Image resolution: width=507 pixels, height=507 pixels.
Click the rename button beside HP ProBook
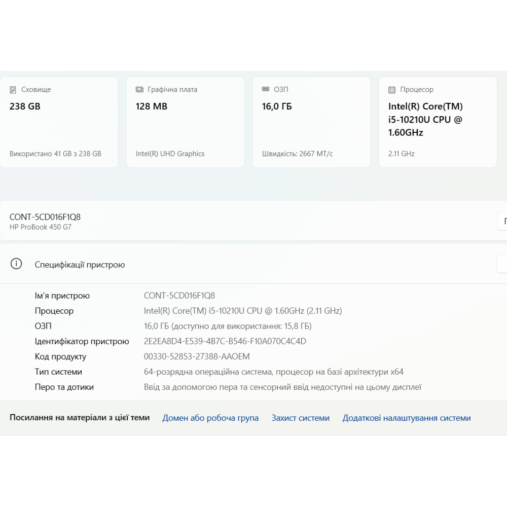tap(502, 221)
